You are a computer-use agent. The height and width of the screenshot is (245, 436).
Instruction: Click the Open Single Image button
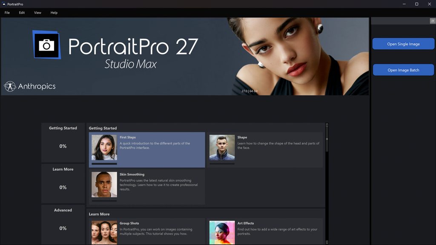pos(403,44)
